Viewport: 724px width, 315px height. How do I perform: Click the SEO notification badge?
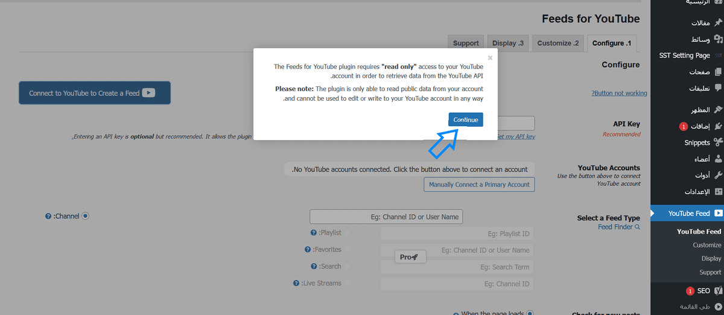[690, 291]
